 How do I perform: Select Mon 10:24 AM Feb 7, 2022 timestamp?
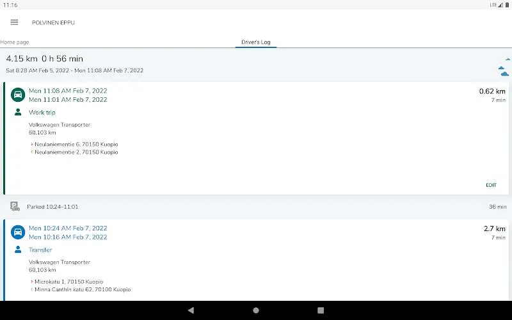click(68, 228)
